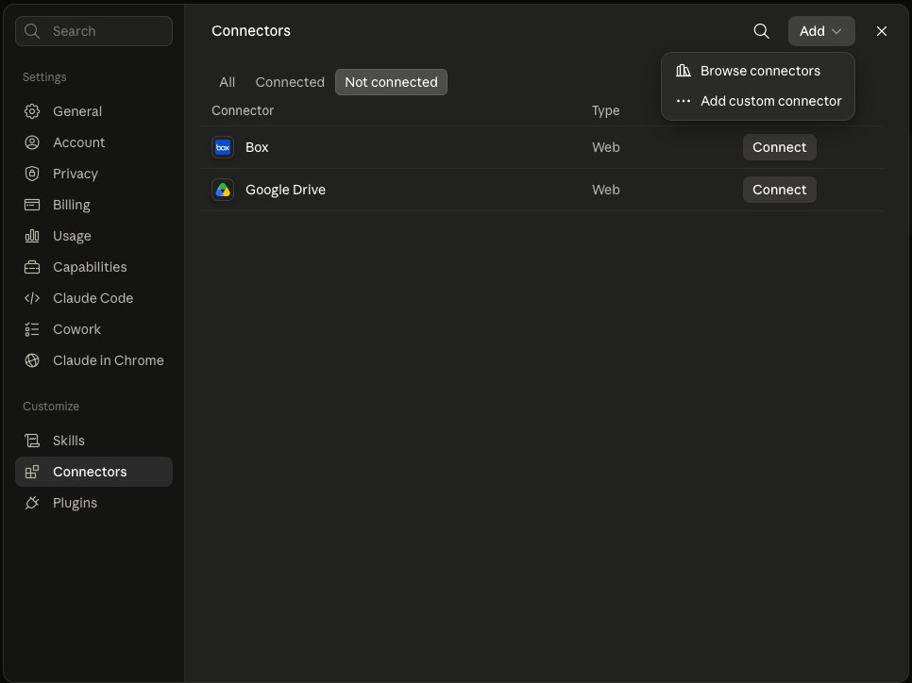This screenshot has height=683, width=912.
Task: Connect the Google Drive connector
Action: coord(780,190)
